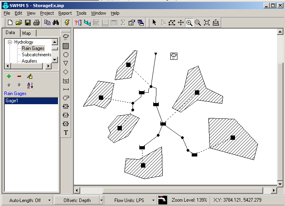Choose the Select Region polygon tool

[x=172, y=23]
